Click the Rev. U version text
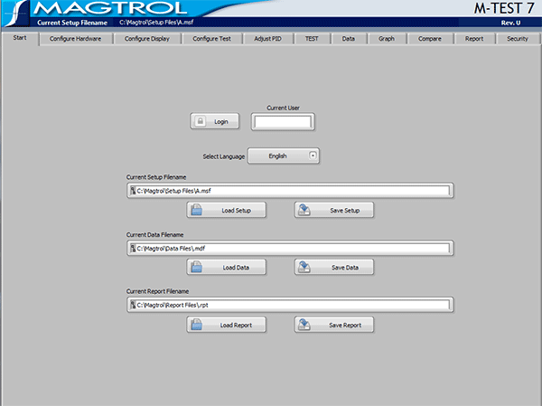 tap(510, 23)
